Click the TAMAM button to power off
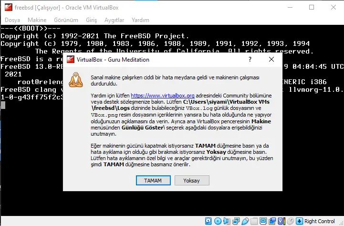This screenshot has width=344, height=226. pyautogui.click(x=153, y=180)
